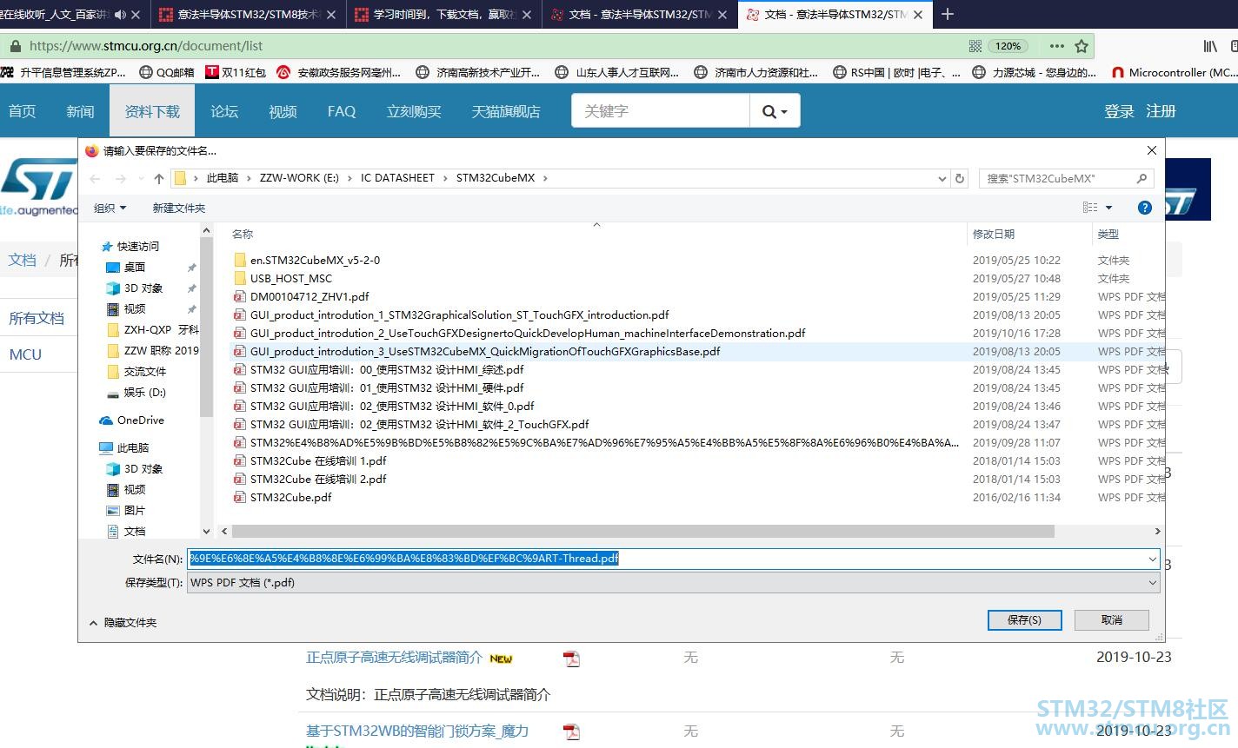
Task: Collapse folders with 隐藏文件夹
Action: pyautogui.click(x=123, y=622)
